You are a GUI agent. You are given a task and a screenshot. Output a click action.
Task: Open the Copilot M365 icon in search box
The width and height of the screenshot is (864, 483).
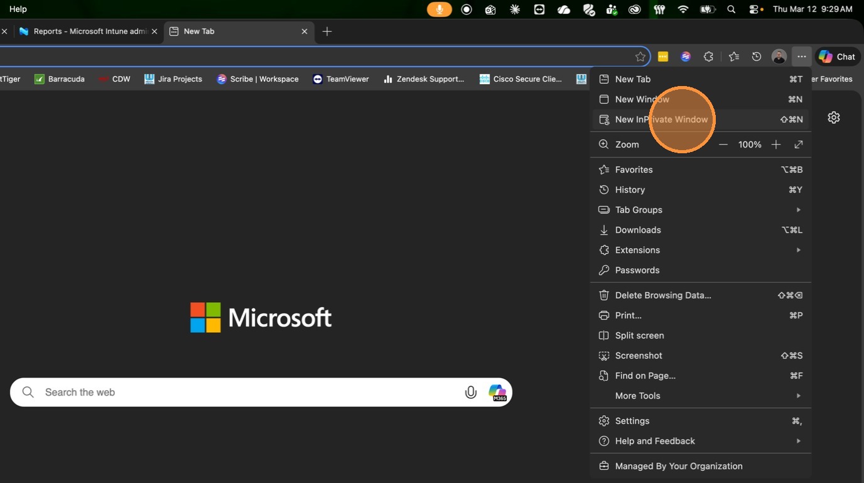pos(497,393)
